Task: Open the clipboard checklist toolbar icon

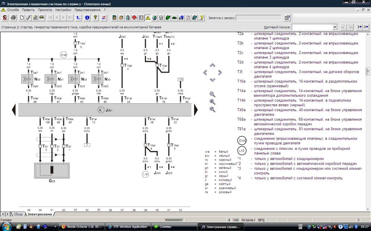Action: (188, 18)
